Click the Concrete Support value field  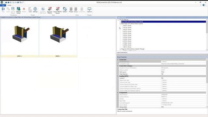click(183, 103)
